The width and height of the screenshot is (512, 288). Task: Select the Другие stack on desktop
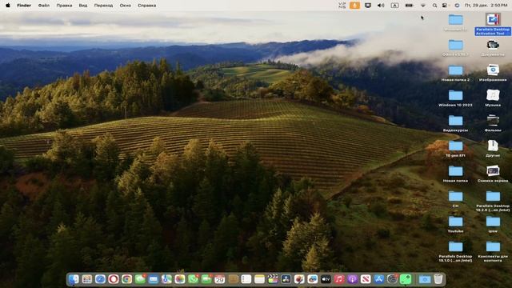(x=493, y=149)
